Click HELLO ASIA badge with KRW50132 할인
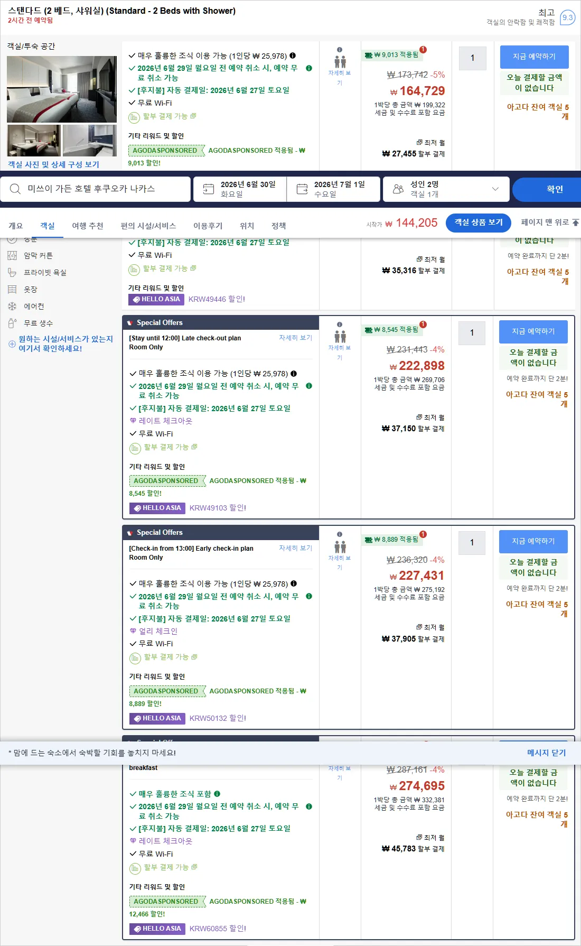This screenshot has height=946, width=581. click(157, 718)
